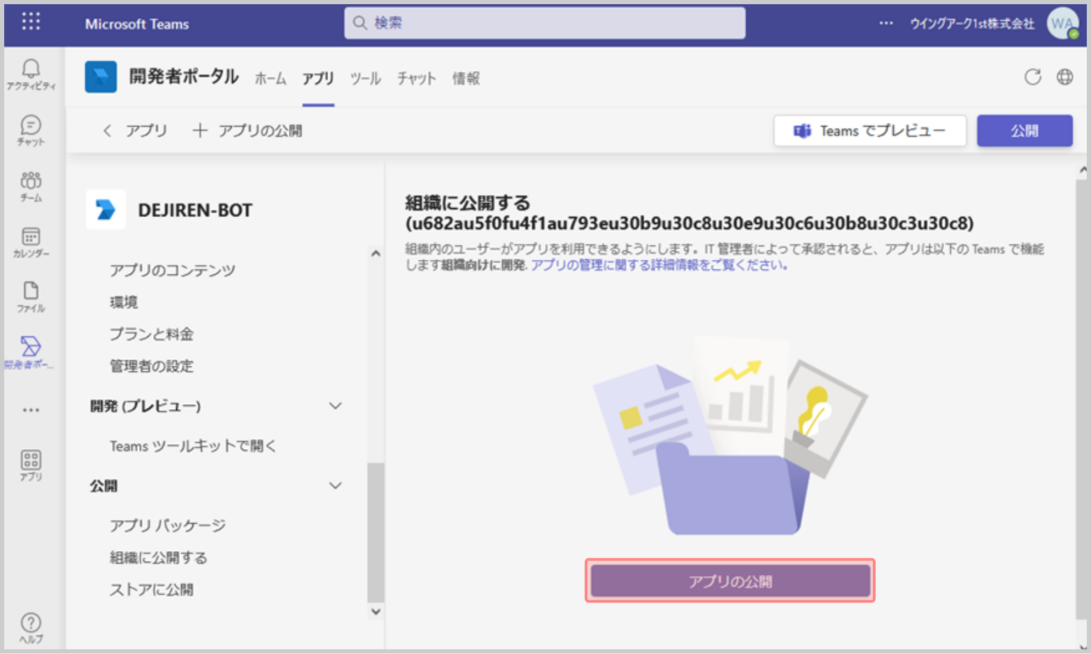Click the highlighted アプリの公開 button
This screenshot has width=1091, height=654.
click(730, 581)
